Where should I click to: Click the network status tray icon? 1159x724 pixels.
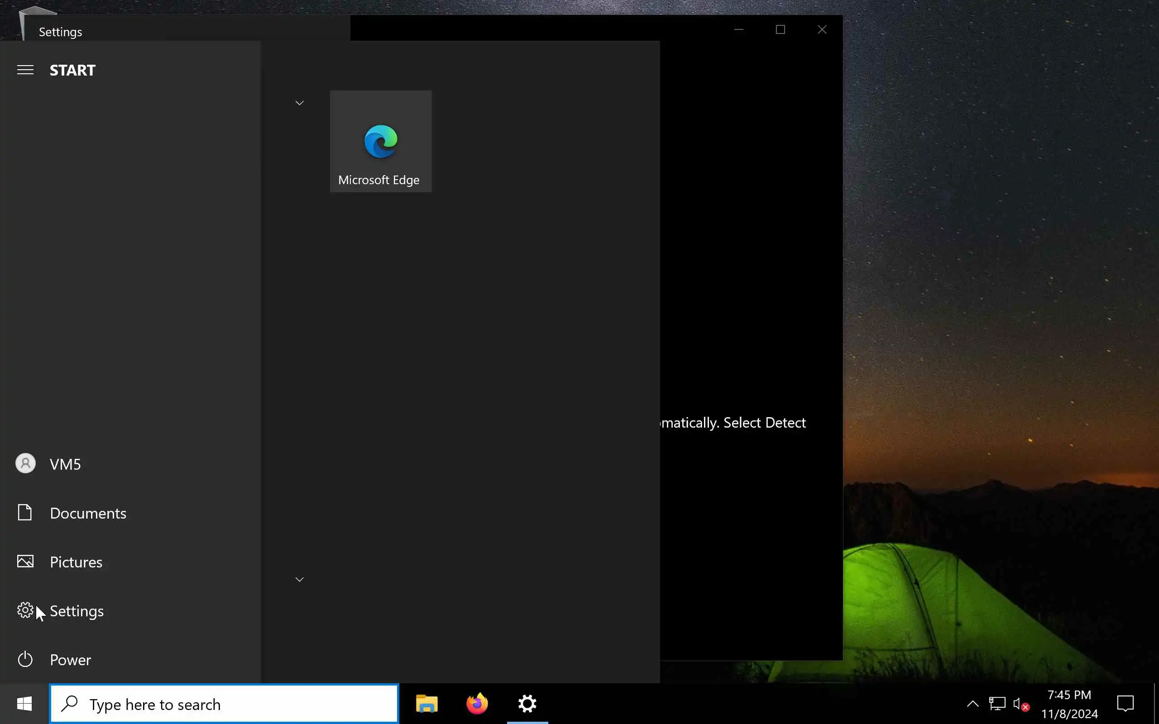click(997, 704)
